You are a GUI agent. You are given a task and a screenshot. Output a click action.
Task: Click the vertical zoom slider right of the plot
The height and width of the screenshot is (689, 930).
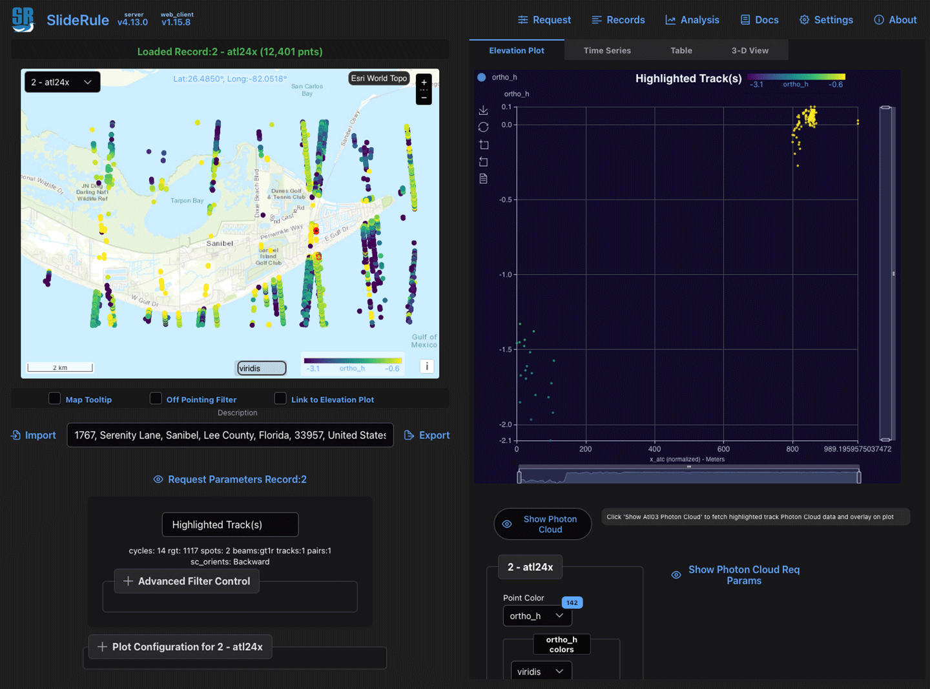click(x=885, y=274)
